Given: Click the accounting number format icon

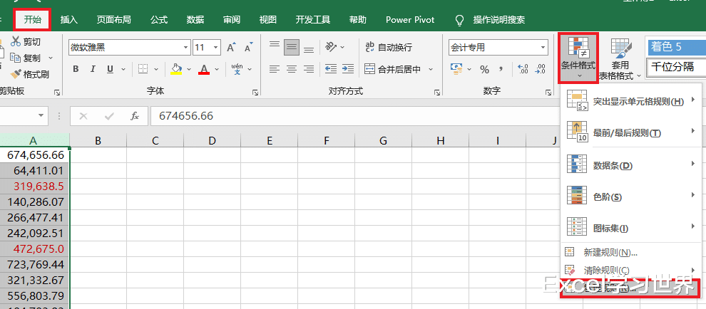Looking at the screenshot, I should pos(456,69).
